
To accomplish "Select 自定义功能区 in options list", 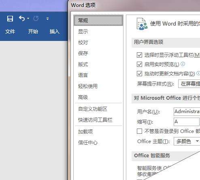I will [98, 109].
